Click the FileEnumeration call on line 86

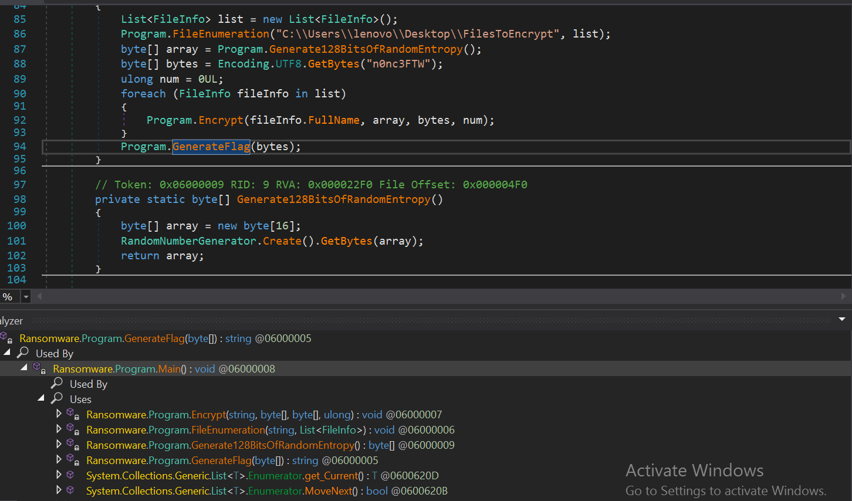221,34
